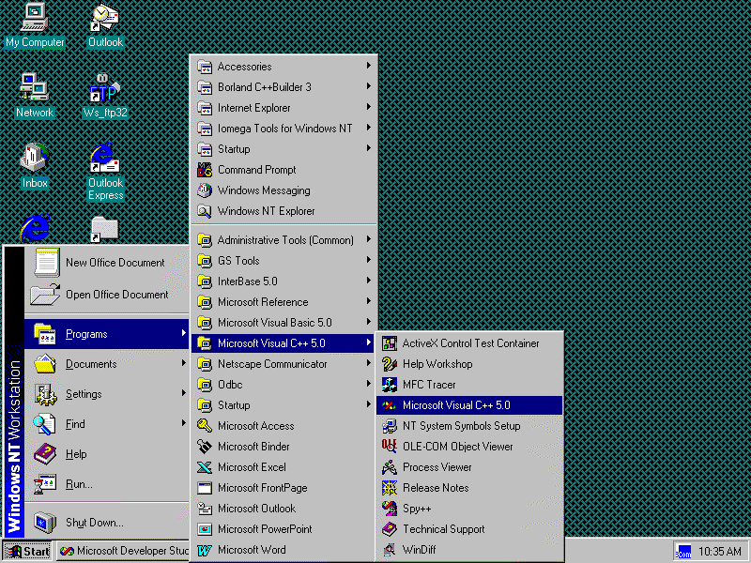Screen dimensions: 751x563
Task: Open the lower Startup folder below Odbc
Action: 283,405
